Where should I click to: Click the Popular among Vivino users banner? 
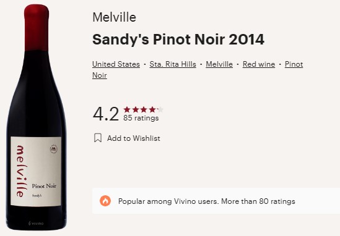[216, 201]
